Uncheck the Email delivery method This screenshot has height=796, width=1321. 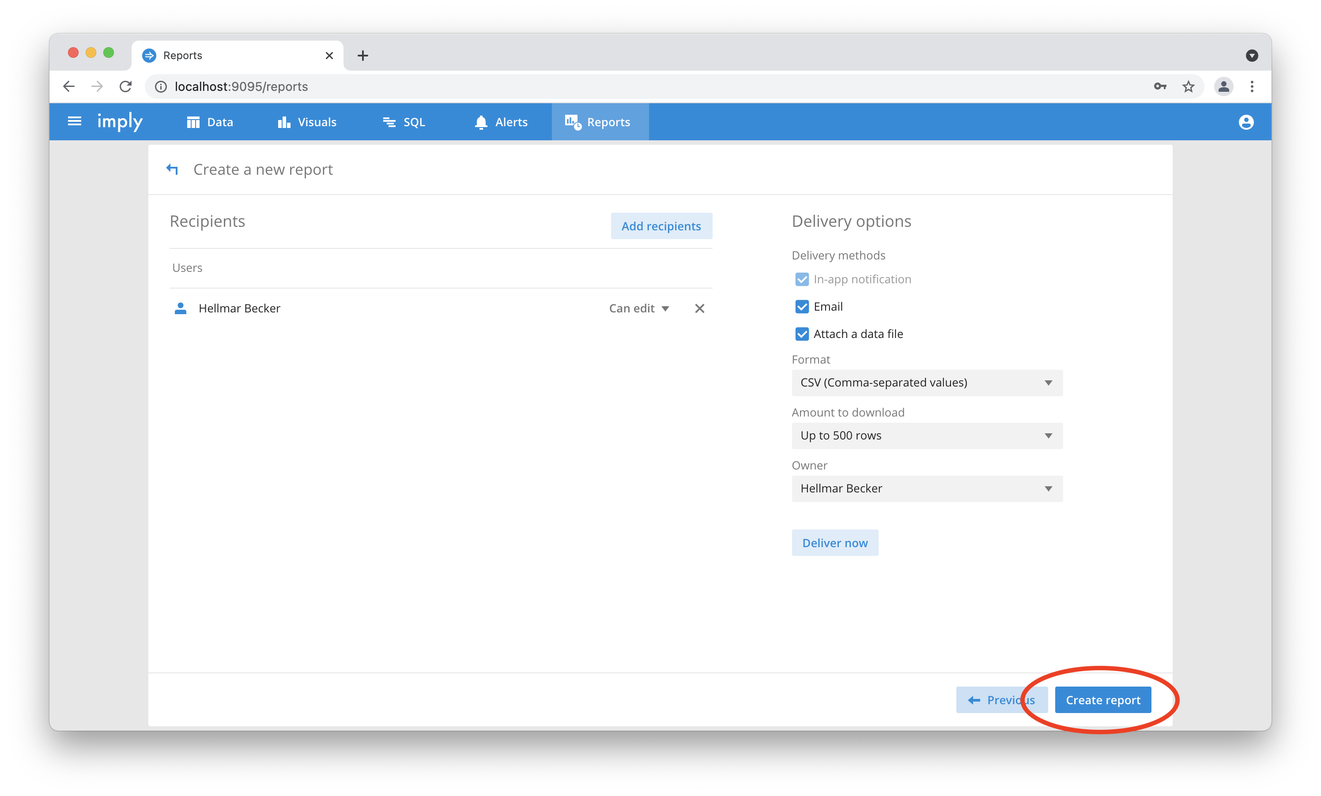pos(801,307)
